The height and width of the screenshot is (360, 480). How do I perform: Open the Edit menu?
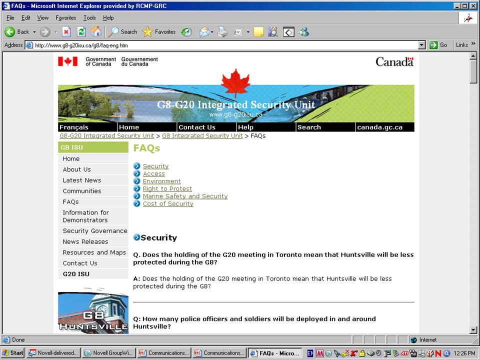25,18
